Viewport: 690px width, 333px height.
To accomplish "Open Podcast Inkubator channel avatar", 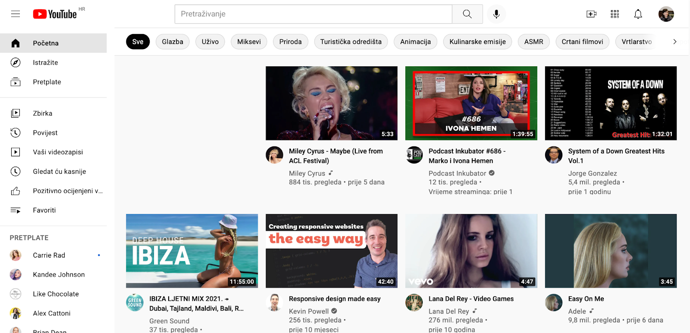I will click(x=414, y=155).
